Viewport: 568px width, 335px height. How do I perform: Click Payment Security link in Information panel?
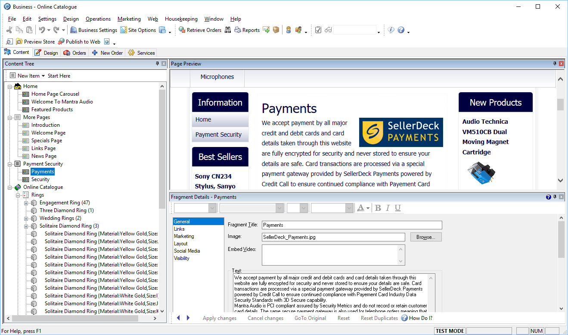click(x=218, y=135)
